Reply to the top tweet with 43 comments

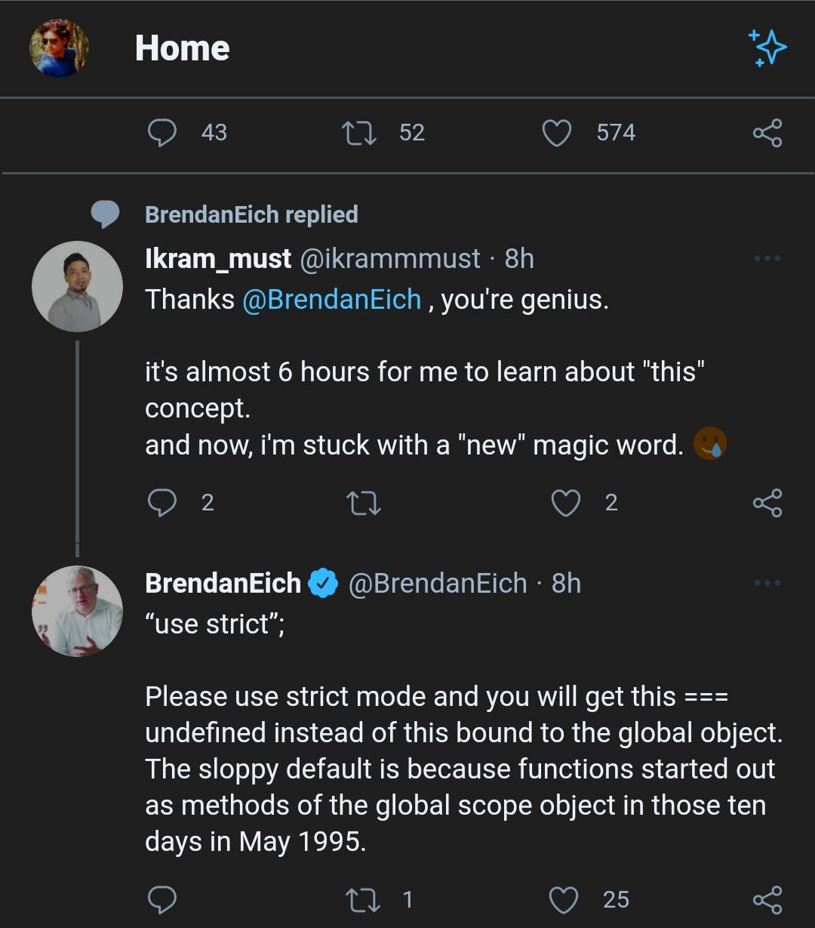click(x=161, y=133)
